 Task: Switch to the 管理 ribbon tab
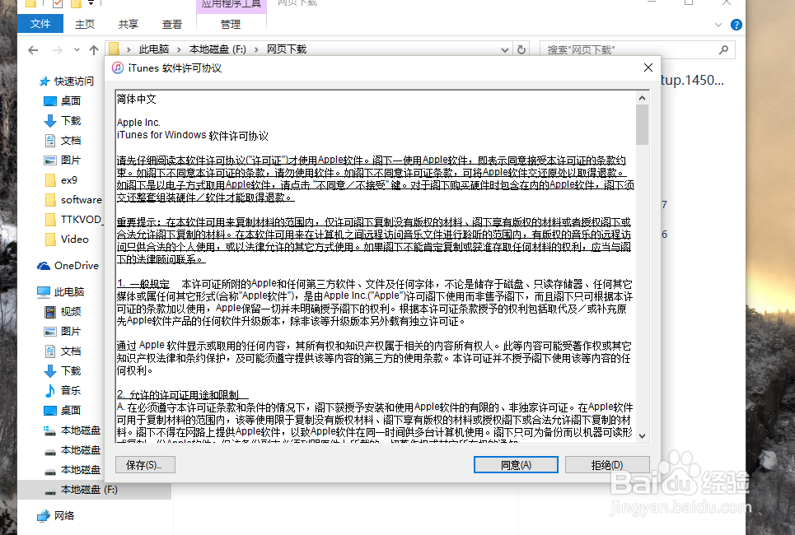[231, 24]
